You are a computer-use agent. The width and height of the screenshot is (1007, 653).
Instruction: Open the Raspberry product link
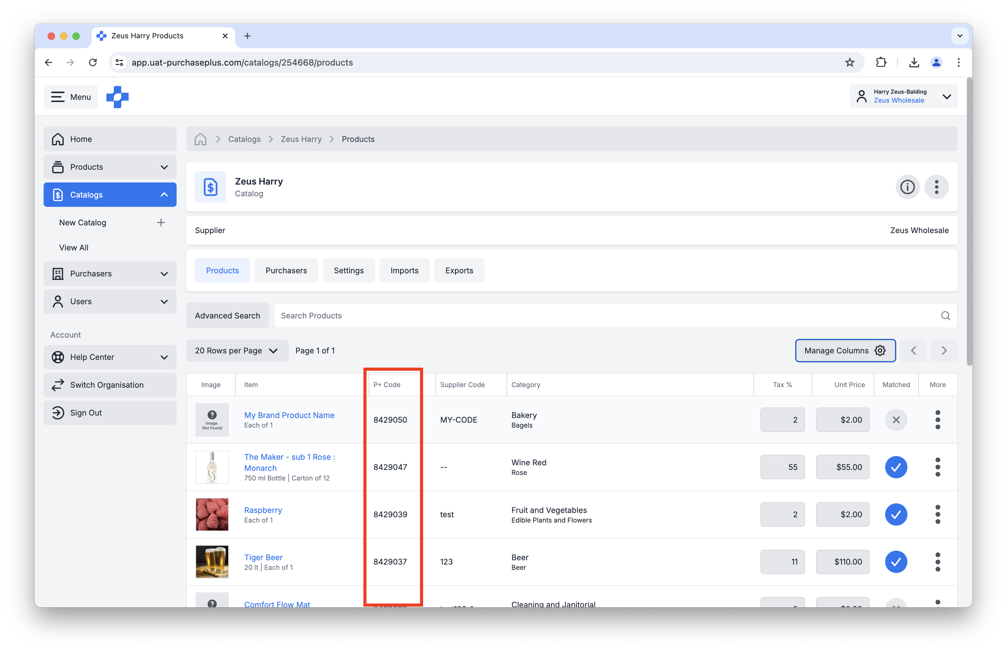pos(263,510)
